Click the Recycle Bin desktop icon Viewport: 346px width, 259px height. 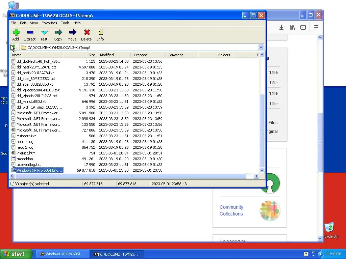pos(329,227)
